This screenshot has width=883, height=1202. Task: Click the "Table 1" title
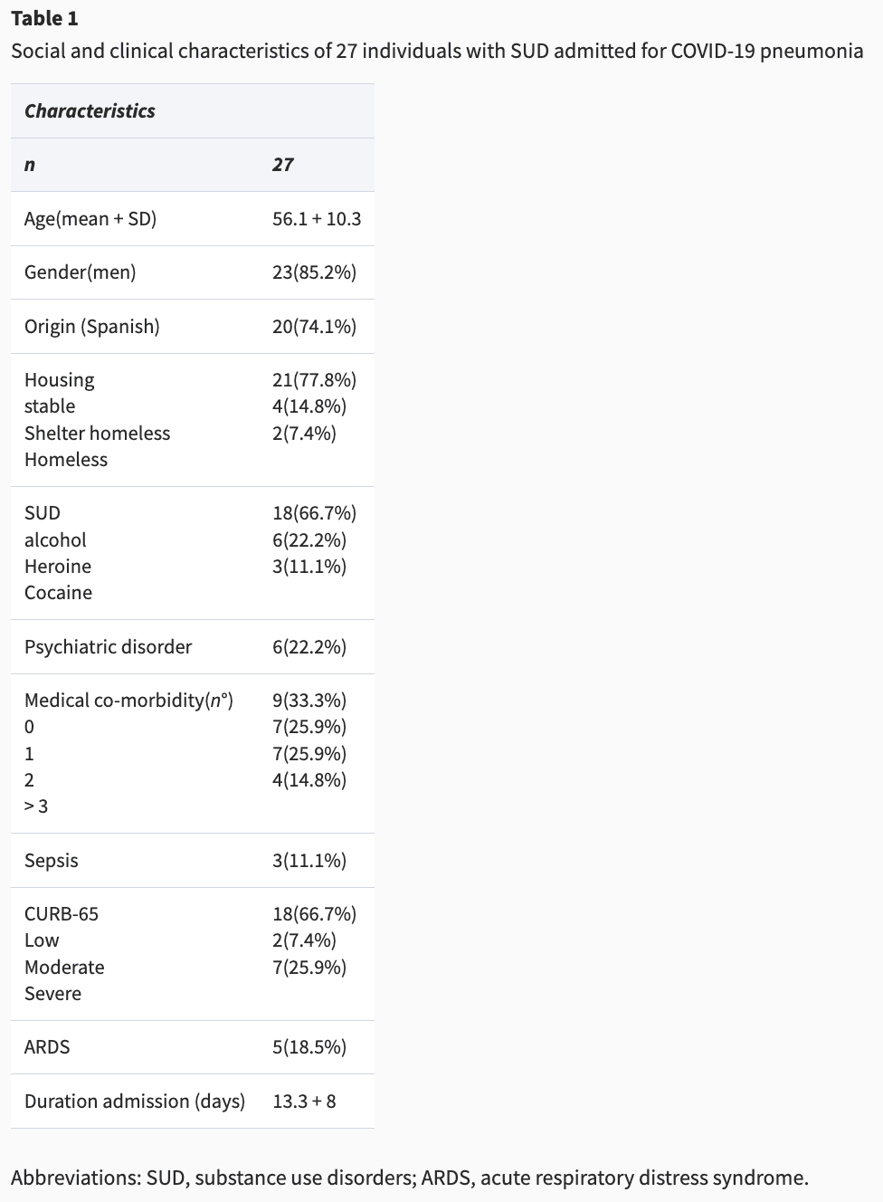tap(44, 18)
